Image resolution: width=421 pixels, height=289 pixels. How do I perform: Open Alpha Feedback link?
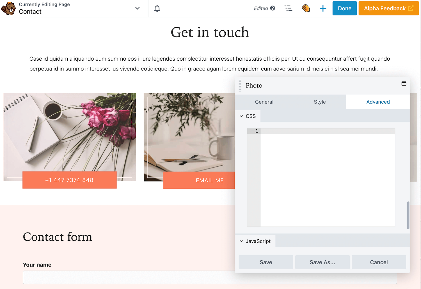pos(388,8)
